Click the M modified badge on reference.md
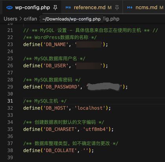 pyautogui.click(x=110, y=7)
